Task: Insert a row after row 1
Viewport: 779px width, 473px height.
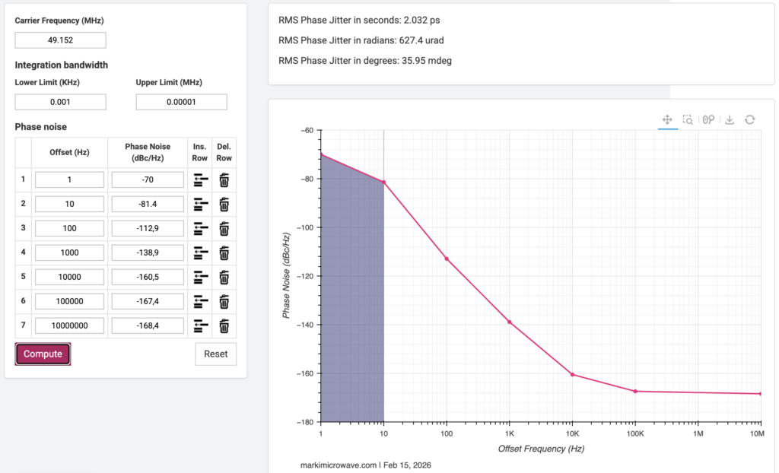Action: [200, 180]
